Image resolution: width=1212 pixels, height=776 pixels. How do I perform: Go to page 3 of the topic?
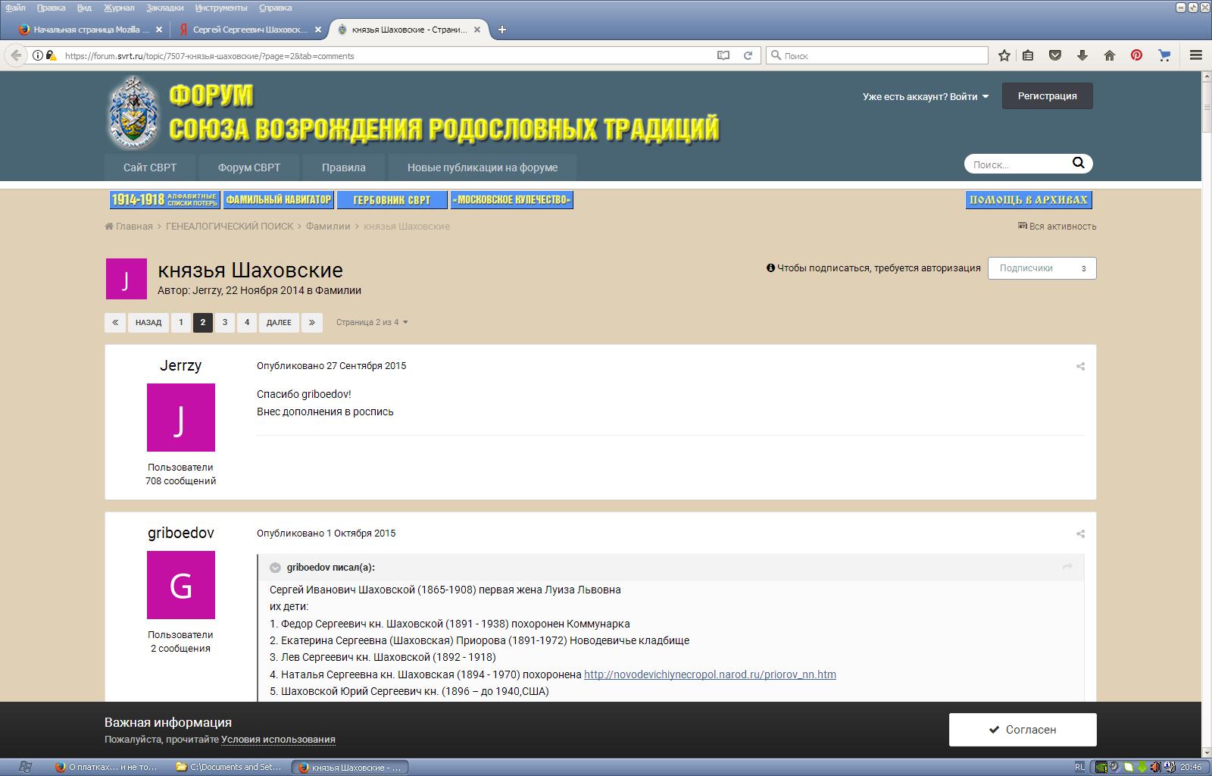[x=224, y=323]
